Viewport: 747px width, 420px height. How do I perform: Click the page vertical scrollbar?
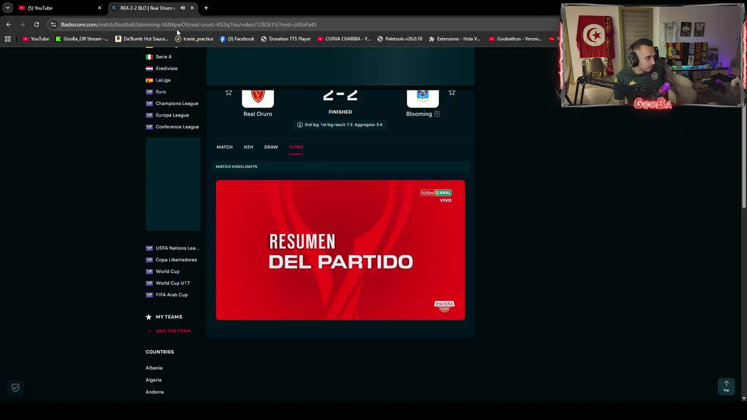click(744, 127)
